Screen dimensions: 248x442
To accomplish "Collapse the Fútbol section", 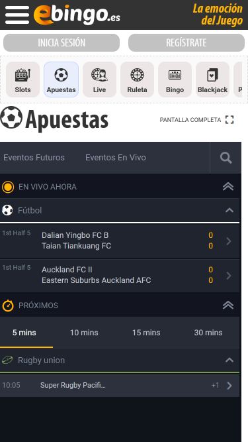I will [229, 210].
